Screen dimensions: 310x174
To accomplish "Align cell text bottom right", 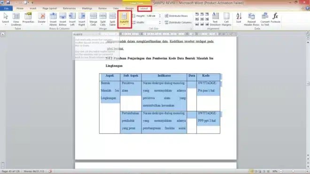I will point(207,24).
